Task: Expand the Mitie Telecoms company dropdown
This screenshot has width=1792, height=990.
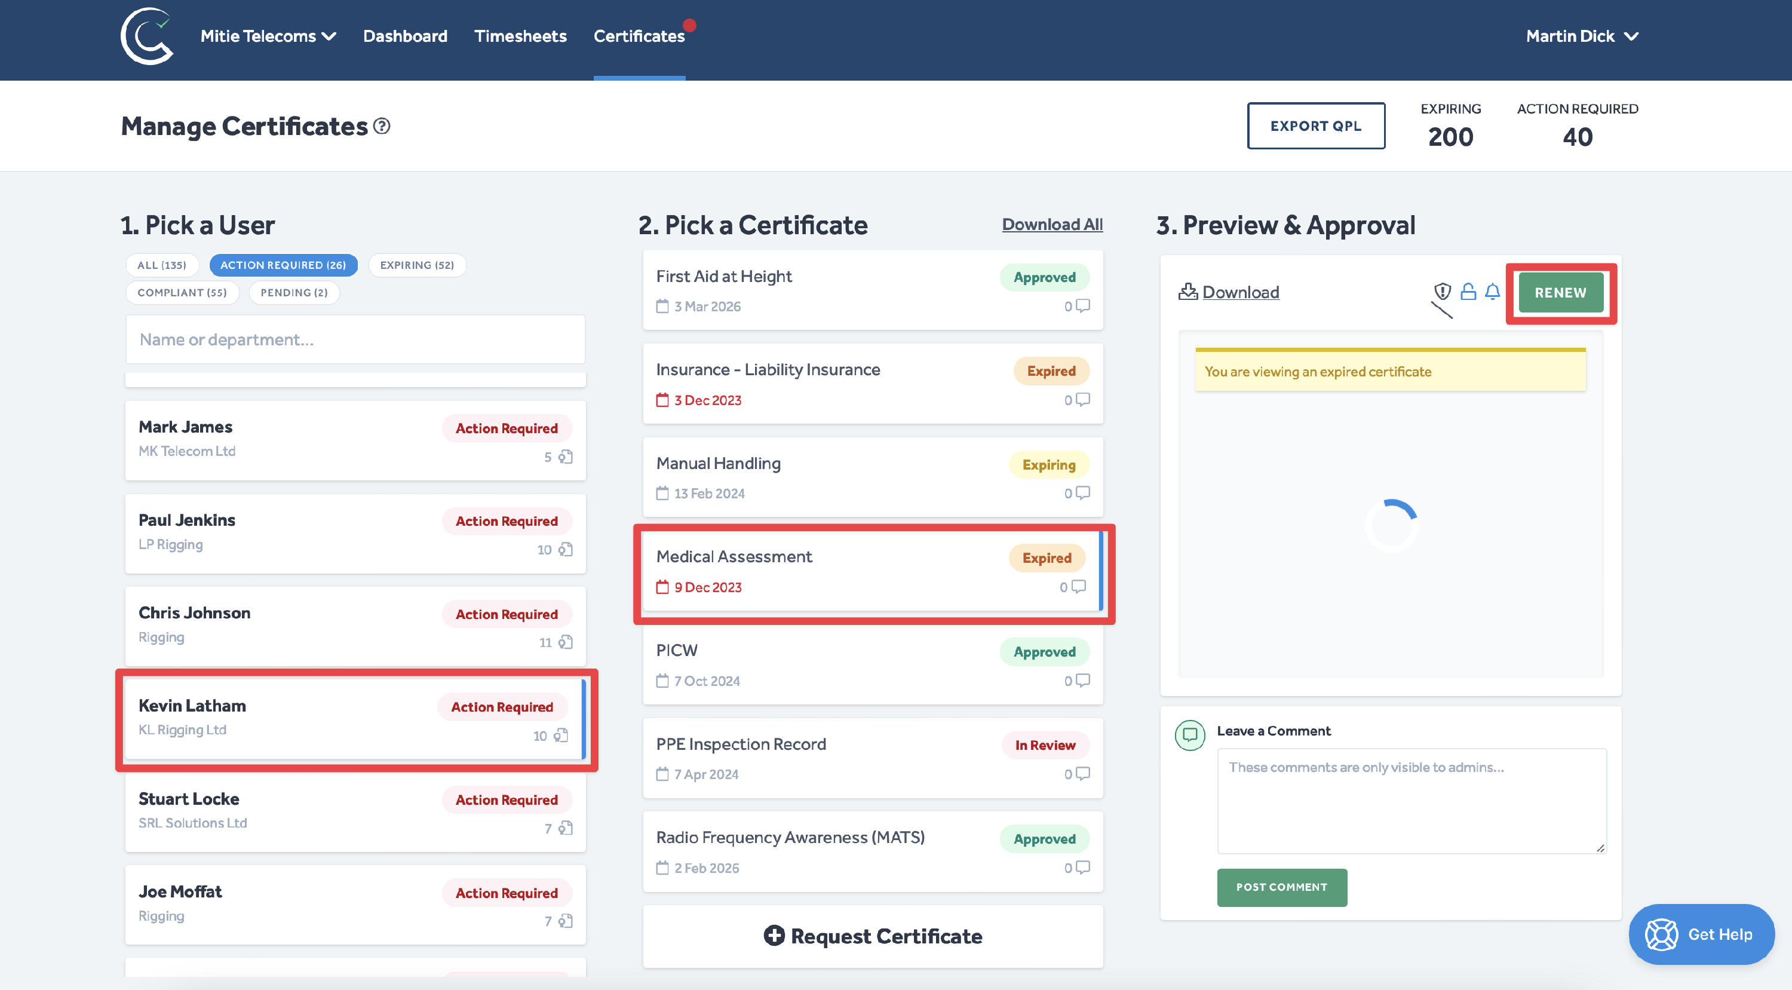Action: point(268,36)
